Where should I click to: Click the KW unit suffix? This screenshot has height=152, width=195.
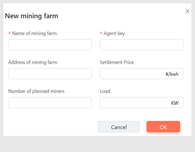coord(175,103)
